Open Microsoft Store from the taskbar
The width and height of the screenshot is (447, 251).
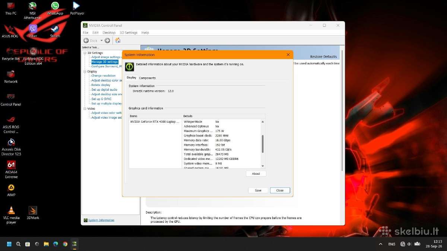(28, 244)
